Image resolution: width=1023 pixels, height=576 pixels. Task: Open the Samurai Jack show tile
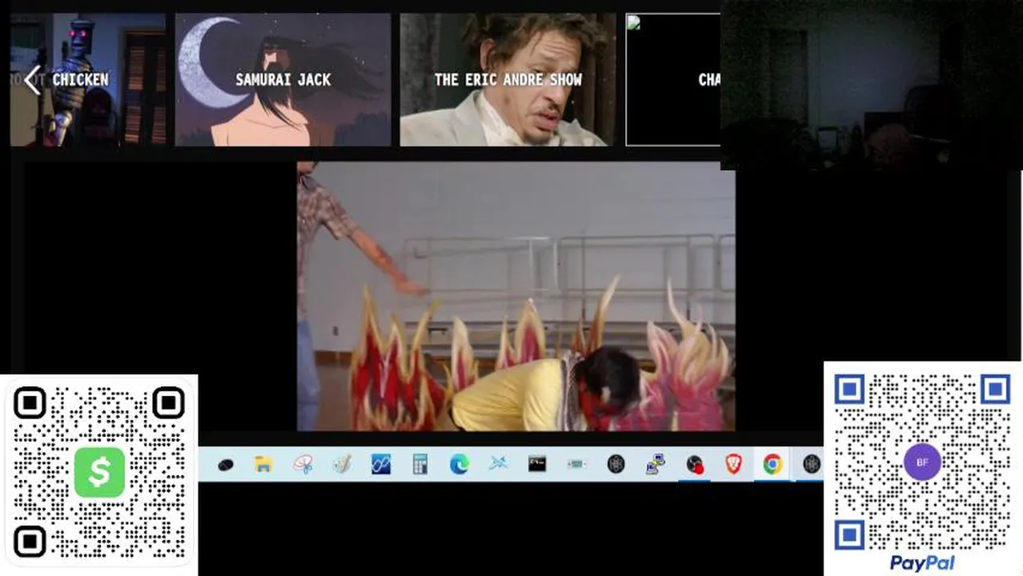(283, 79)
